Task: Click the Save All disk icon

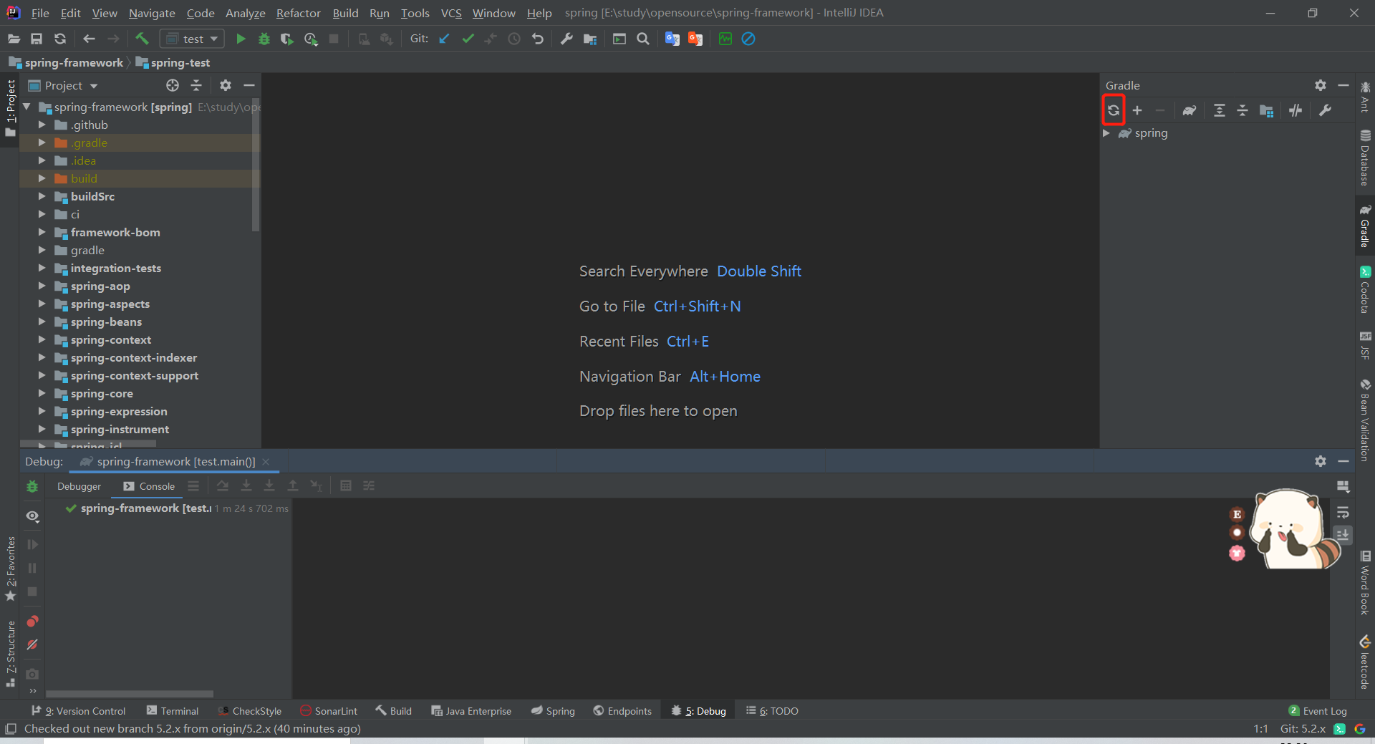Action: (37, 39)
